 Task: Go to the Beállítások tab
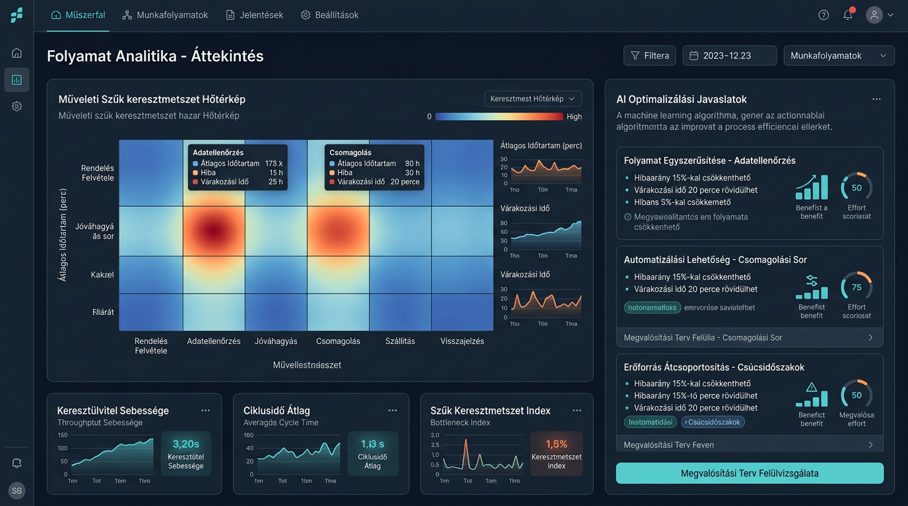330,15
